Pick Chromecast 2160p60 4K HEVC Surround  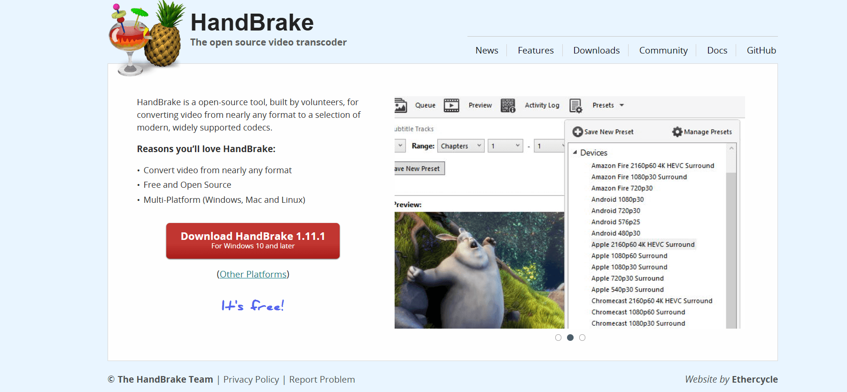652,301
